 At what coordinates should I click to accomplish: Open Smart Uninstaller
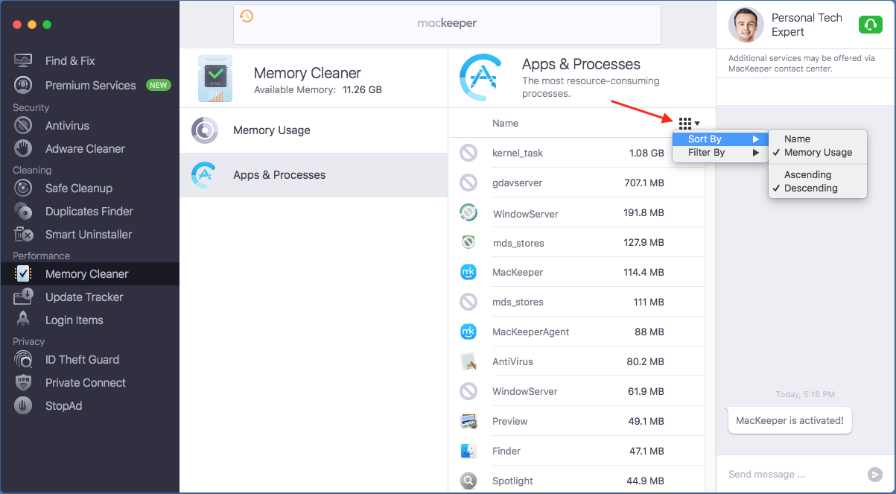[x=89, y=235]
